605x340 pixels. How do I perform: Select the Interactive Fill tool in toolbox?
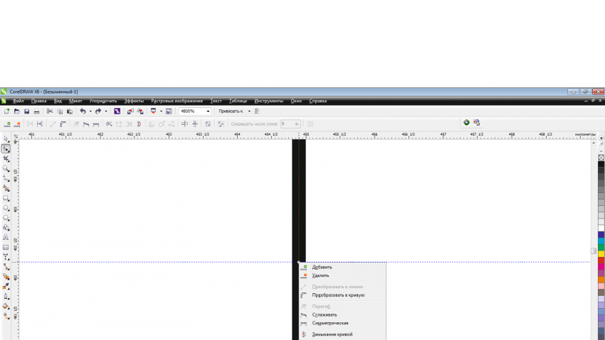point(6,316)
